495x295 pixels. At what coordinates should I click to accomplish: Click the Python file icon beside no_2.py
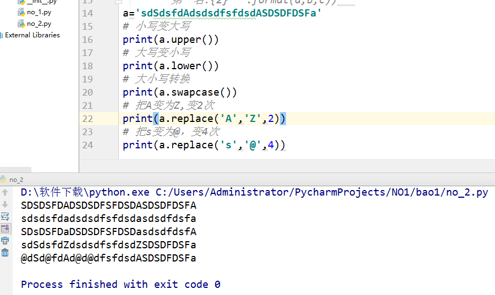pyautogui.click(x=21, y=24)
